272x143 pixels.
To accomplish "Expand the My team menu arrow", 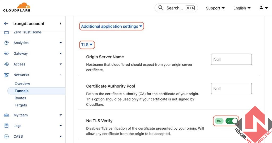I will 61,115.
